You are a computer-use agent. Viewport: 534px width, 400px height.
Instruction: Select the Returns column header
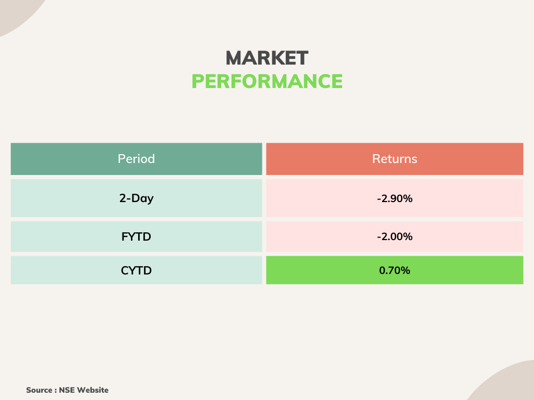point(394,159)
